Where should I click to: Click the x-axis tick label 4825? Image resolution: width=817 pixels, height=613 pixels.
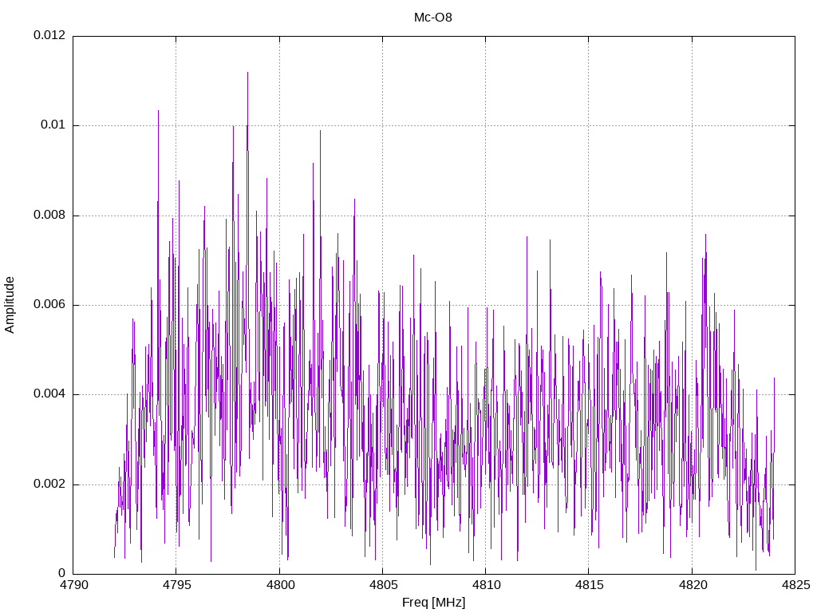(x=796, y=585)
